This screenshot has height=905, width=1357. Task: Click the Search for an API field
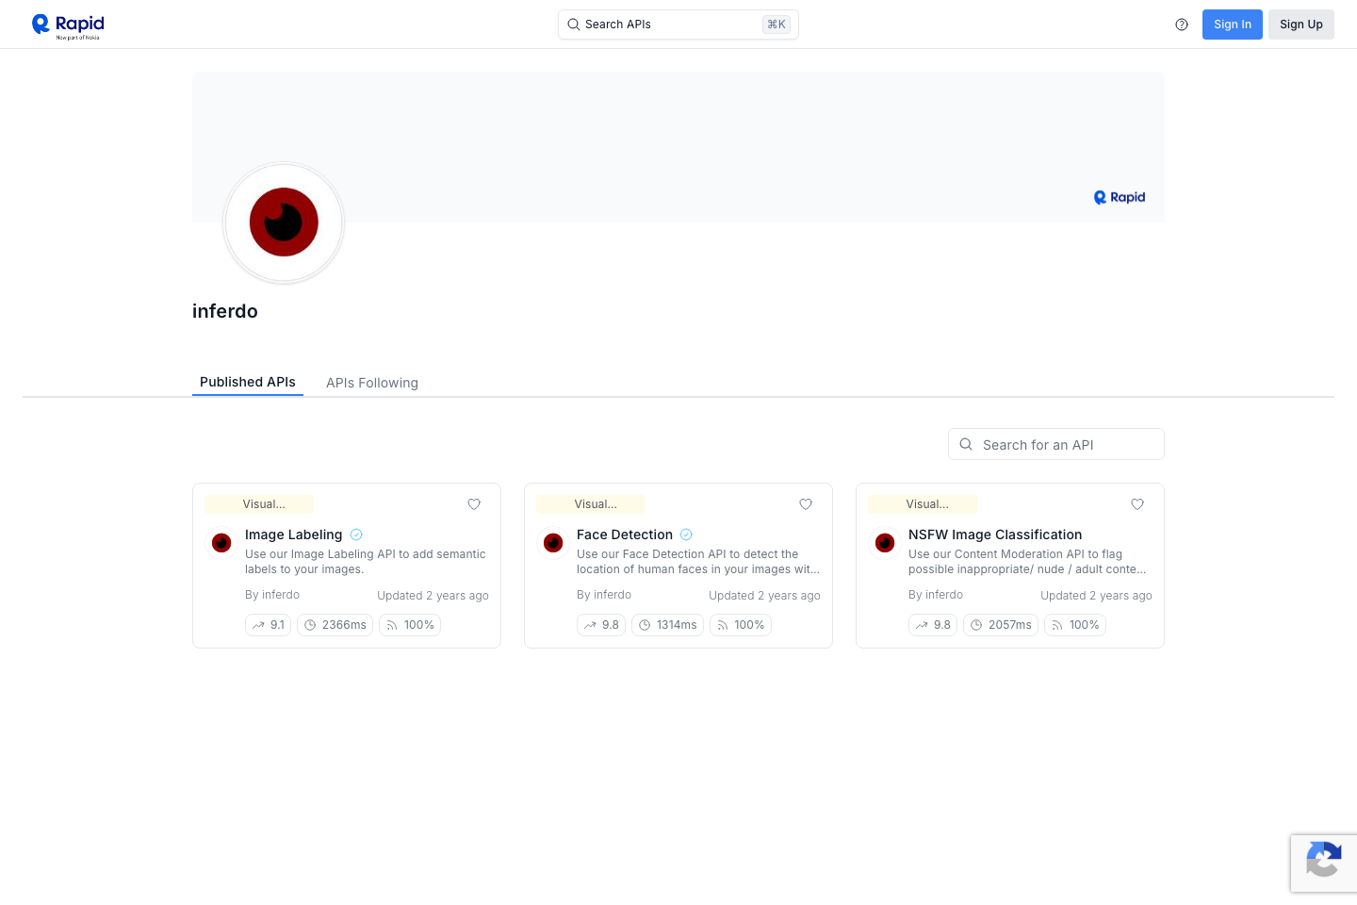pos(1055,444)
